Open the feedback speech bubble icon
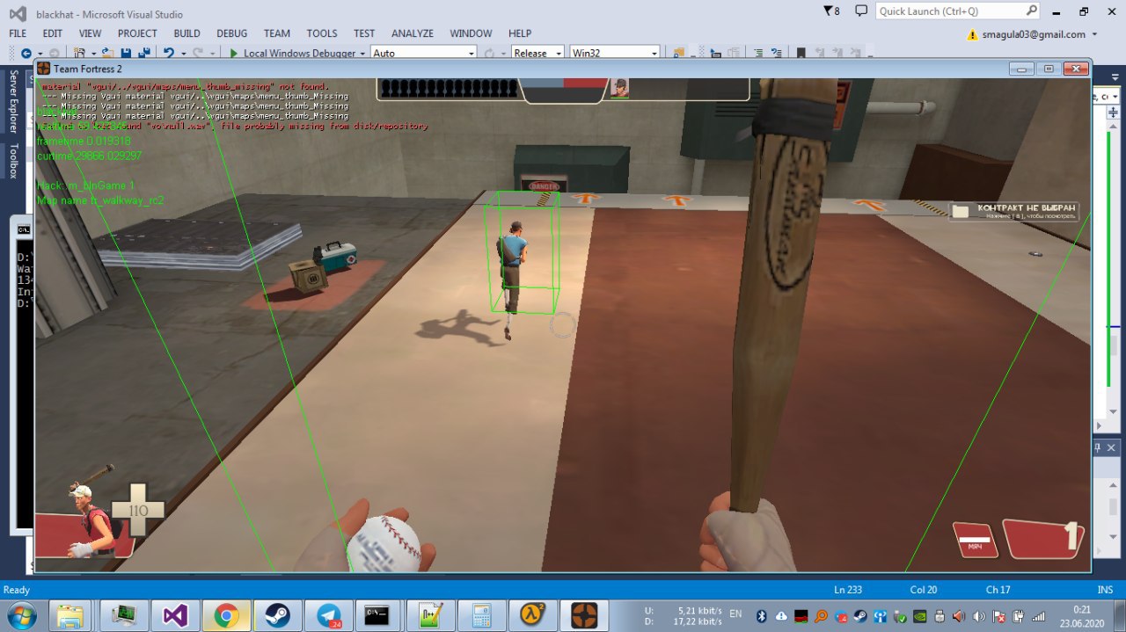 point(860,11)
